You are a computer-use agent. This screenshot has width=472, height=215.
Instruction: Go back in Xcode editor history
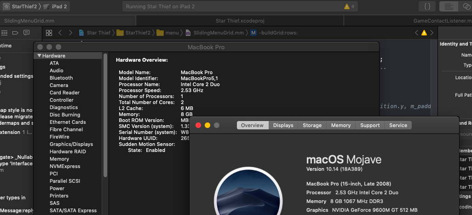tap(60, 33)
